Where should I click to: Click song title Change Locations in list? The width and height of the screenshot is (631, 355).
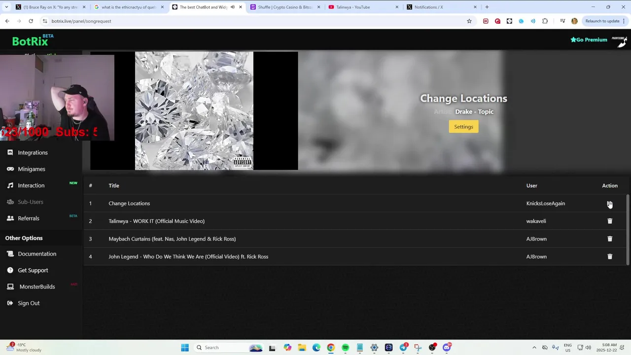coord(129,203)
